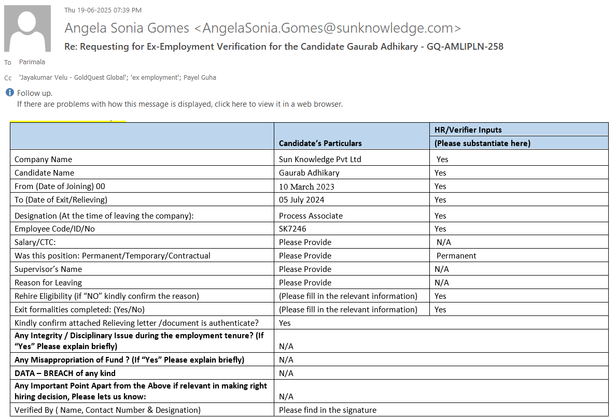This screenshot has height=418, width=616.
Task: Click 'Please find in the signature' cell
Action: [328, 410]
